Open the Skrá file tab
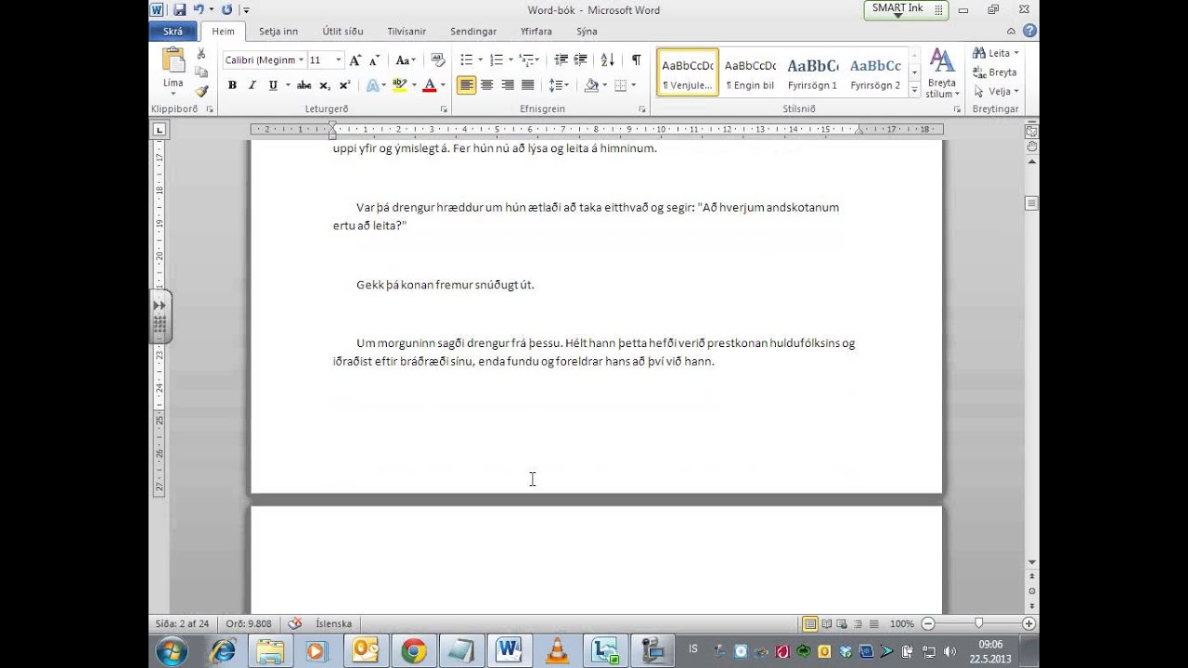This screenshot has width=1188, height=668. coord(173,31)
